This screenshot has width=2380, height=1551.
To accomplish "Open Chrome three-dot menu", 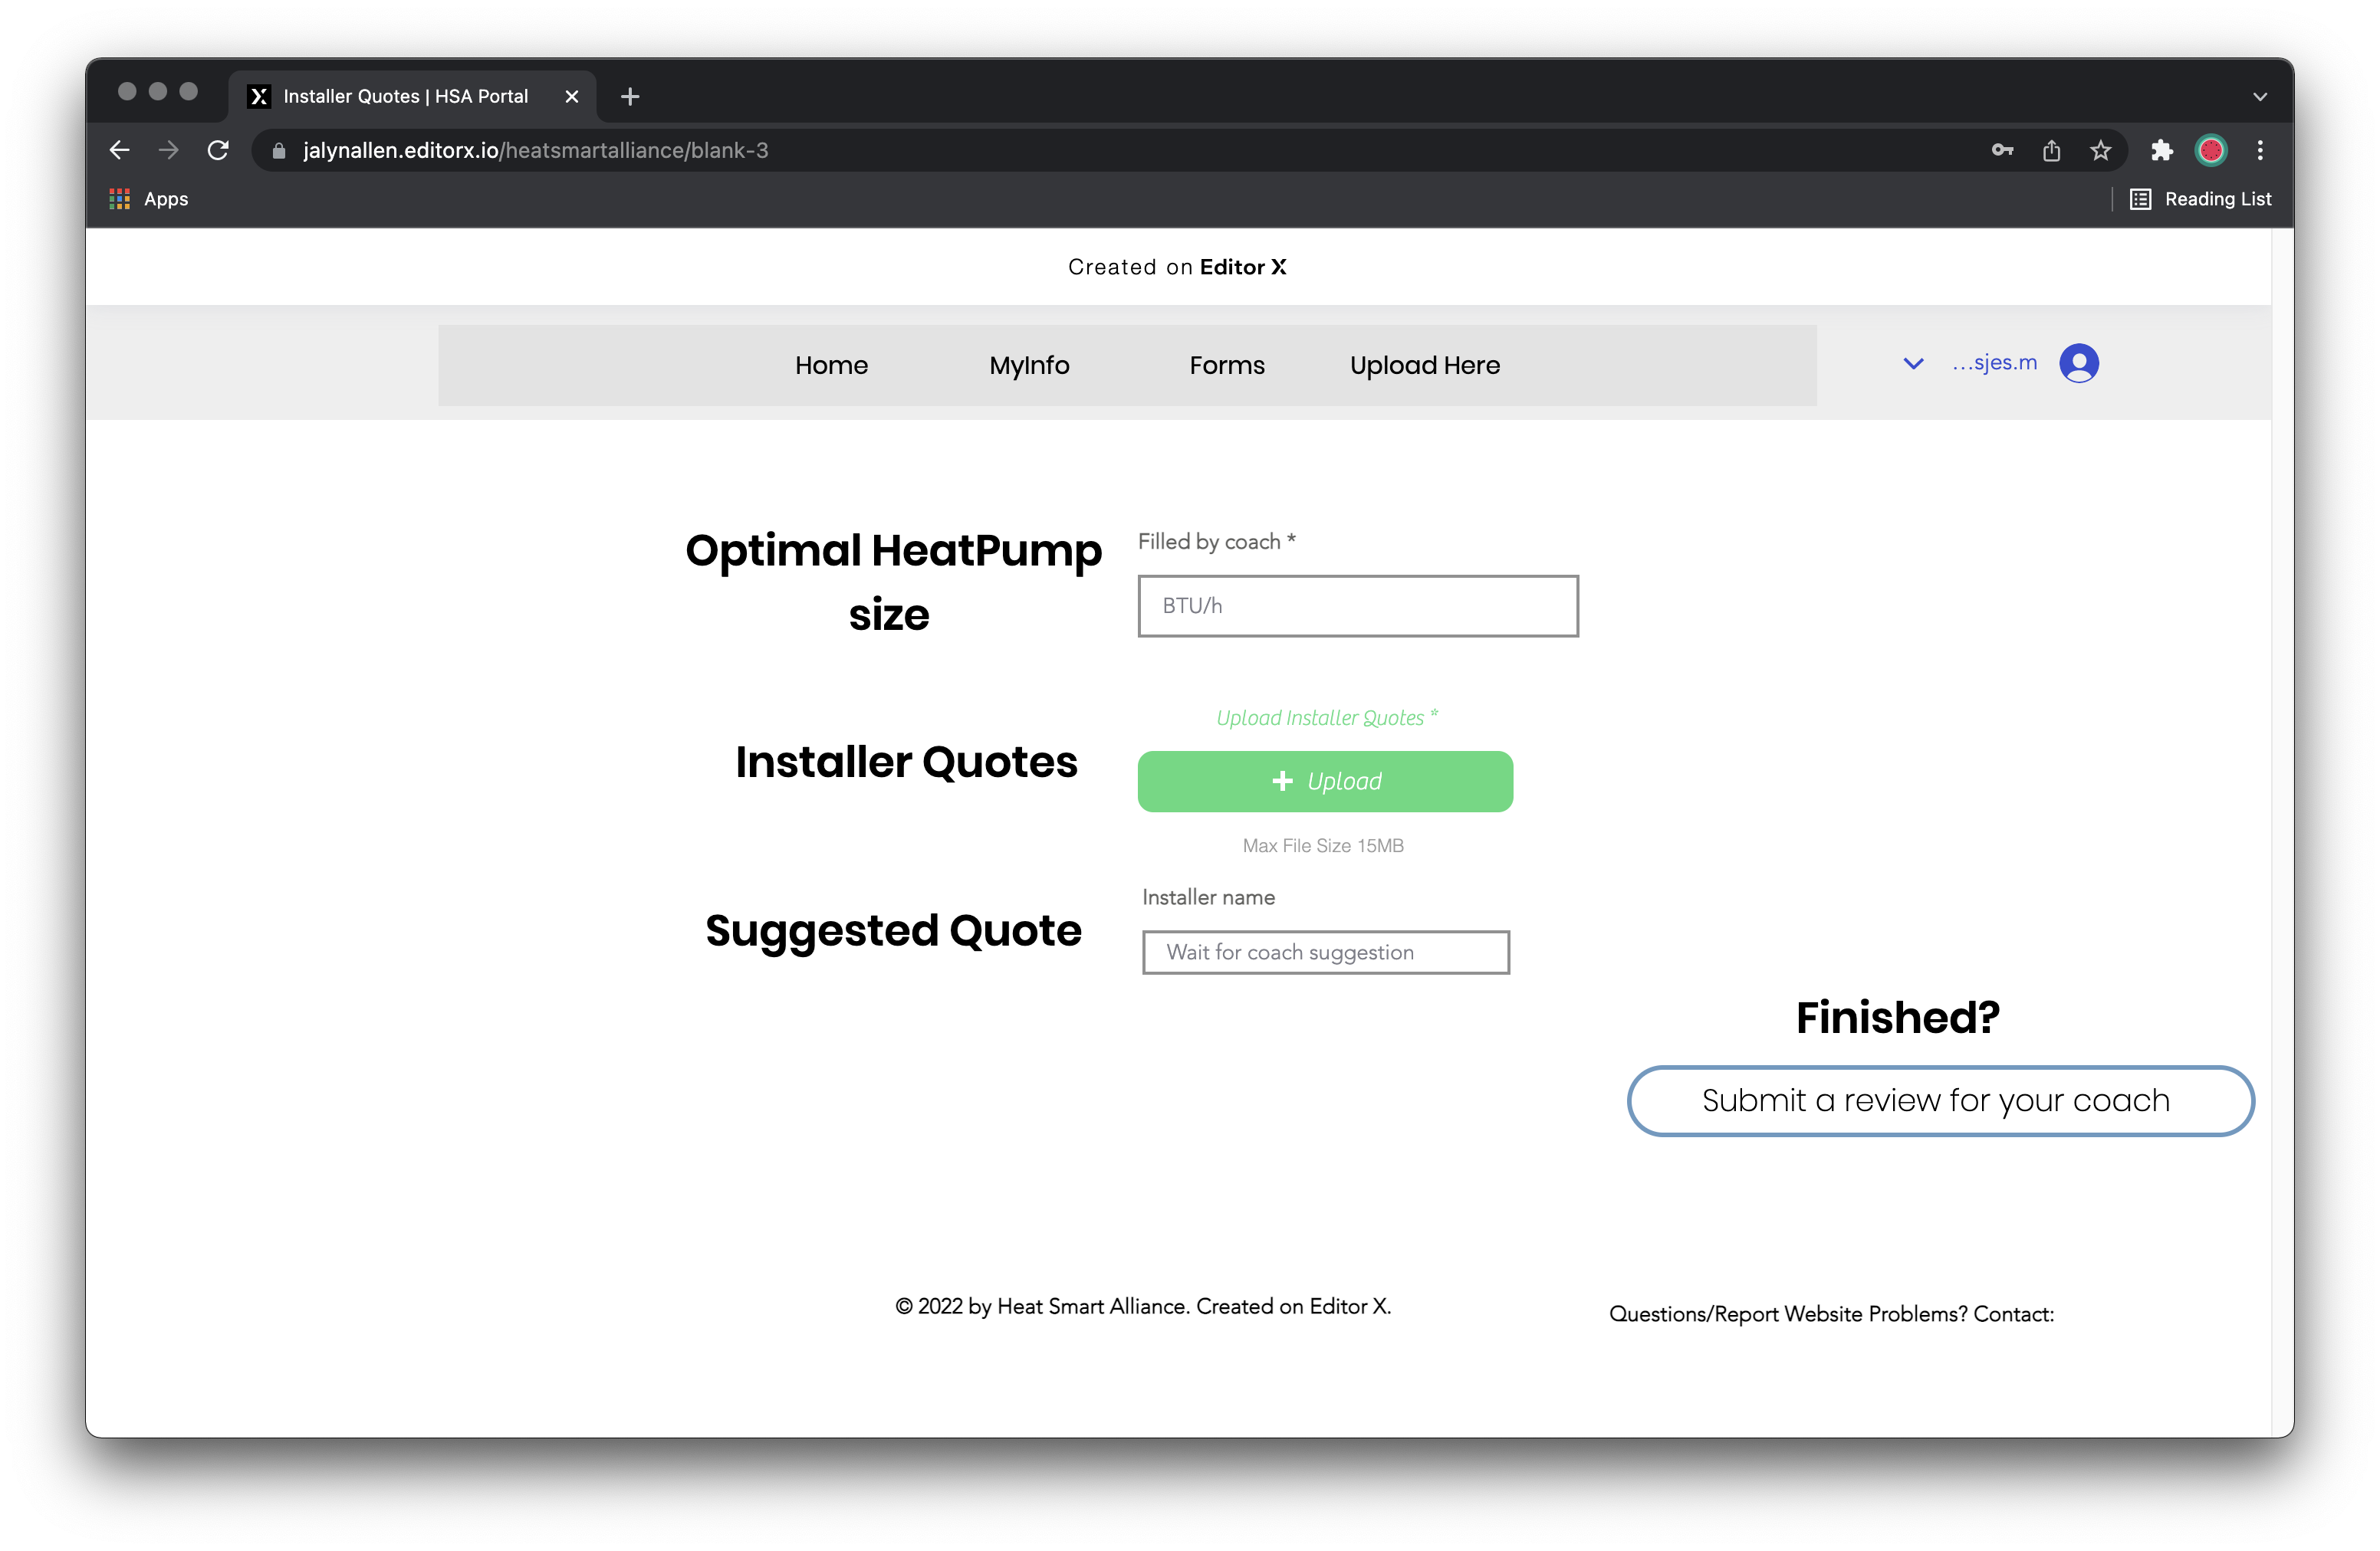I will pos(2260,150).
